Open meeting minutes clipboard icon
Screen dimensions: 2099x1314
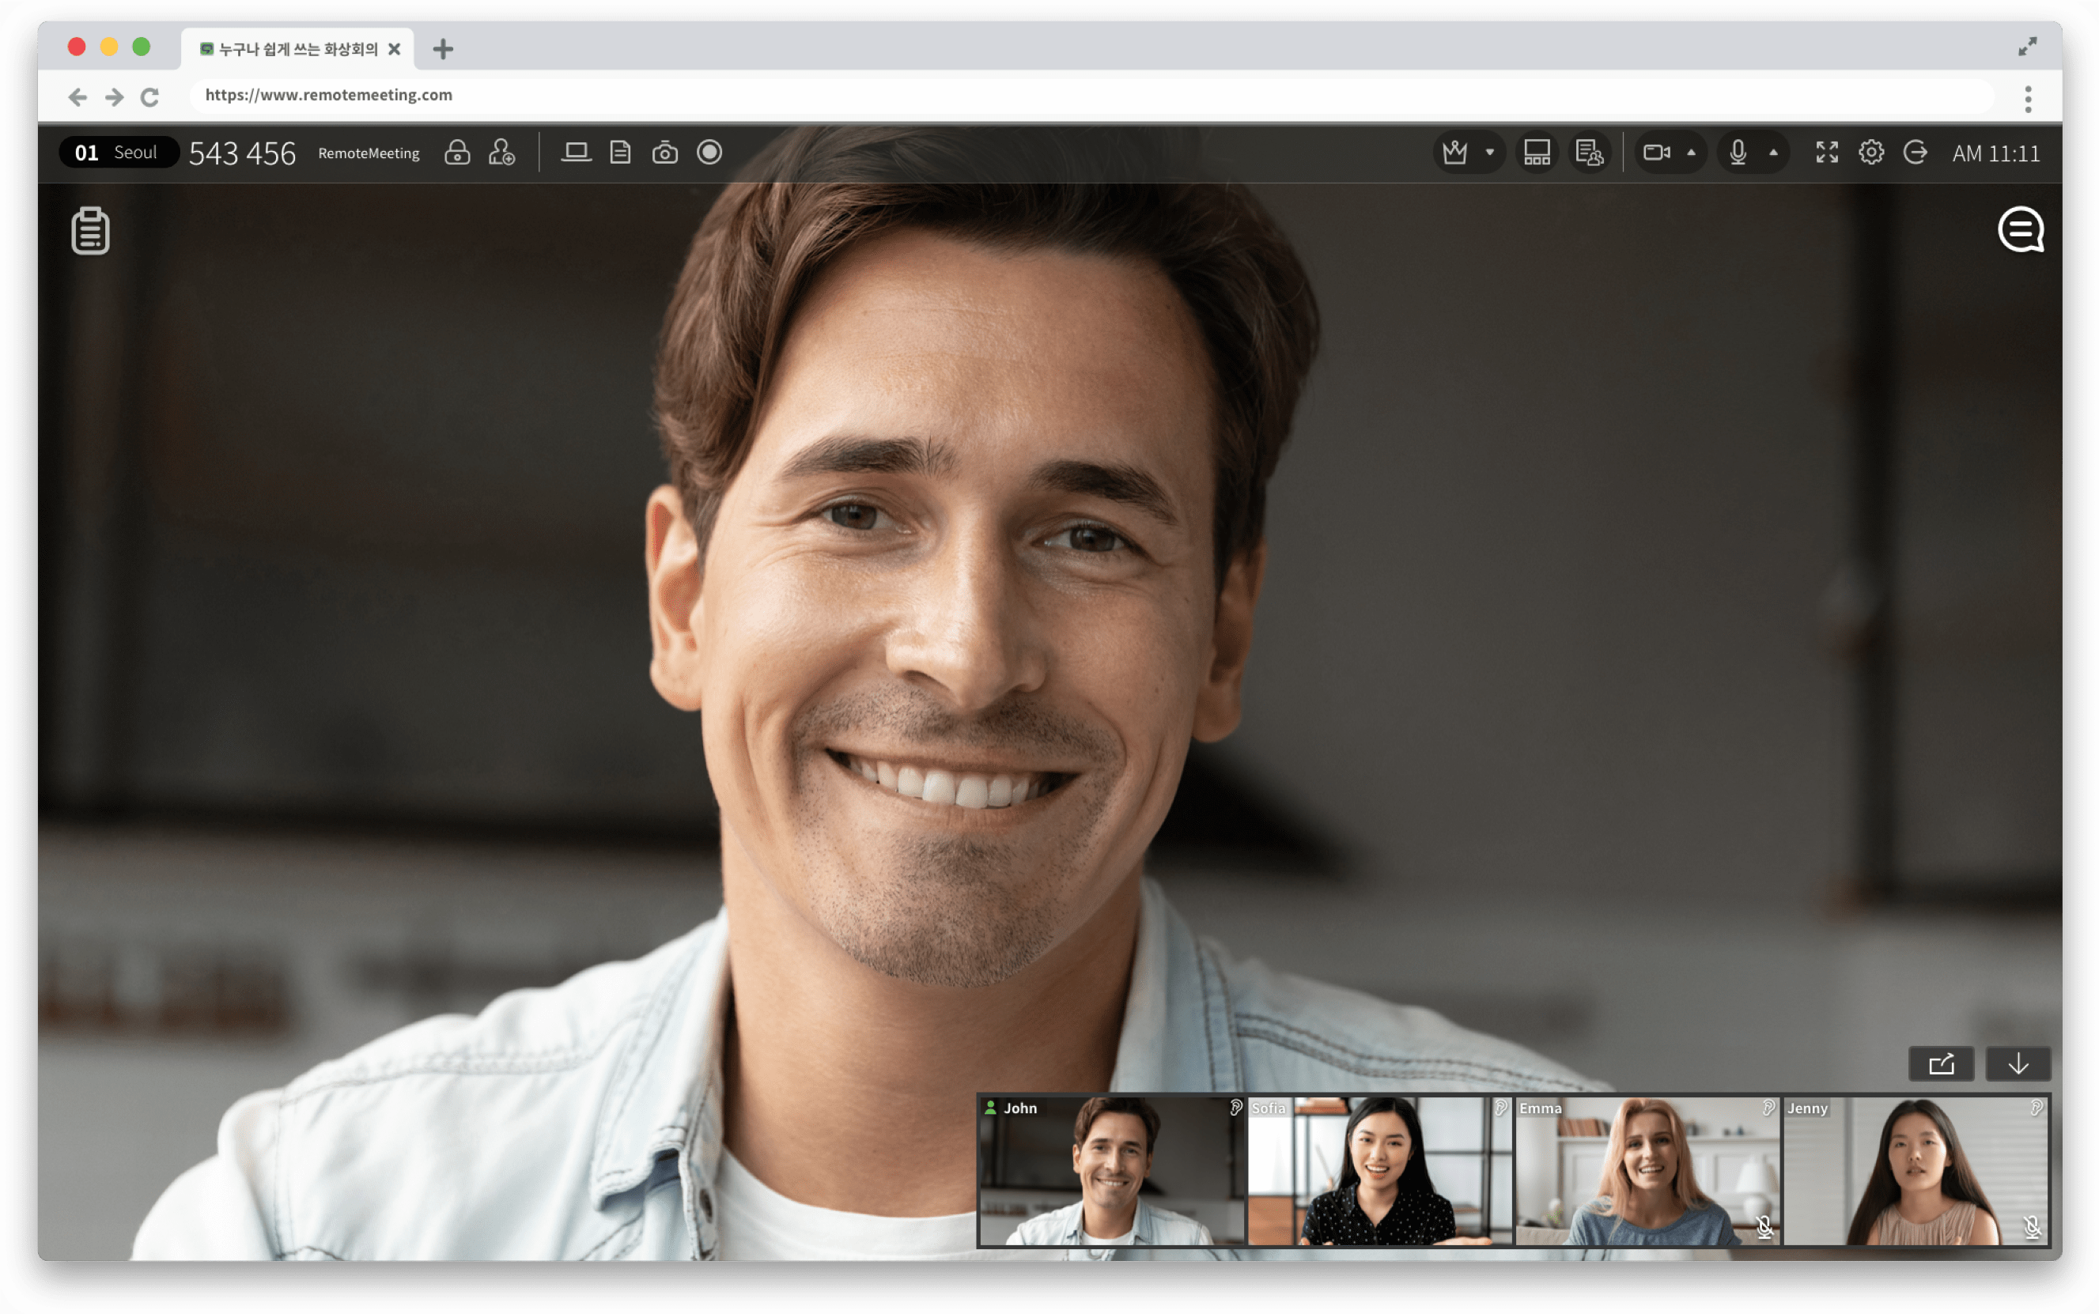[x=90, y=231]
